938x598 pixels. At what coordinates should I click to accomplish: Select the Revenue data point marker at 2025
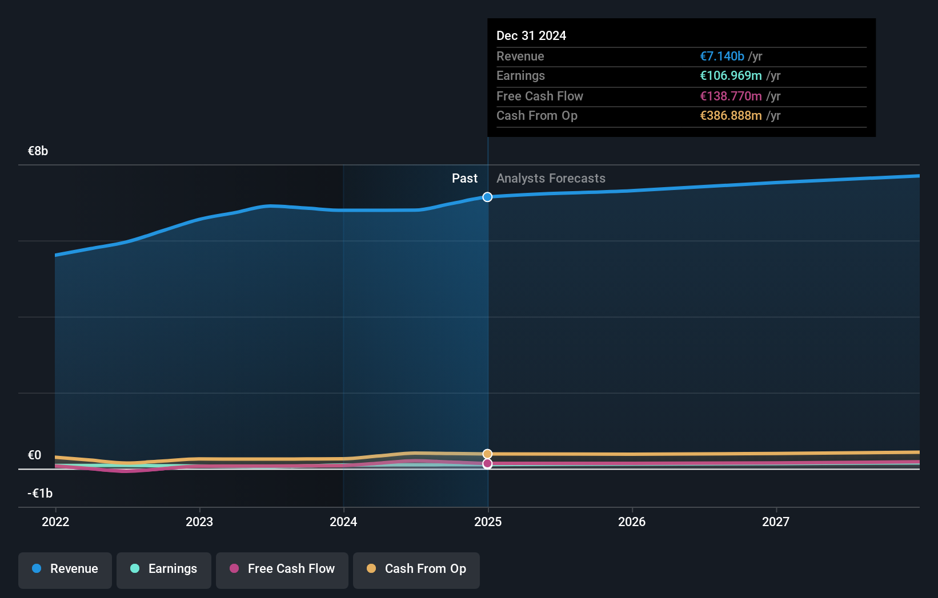click(487, 197)
